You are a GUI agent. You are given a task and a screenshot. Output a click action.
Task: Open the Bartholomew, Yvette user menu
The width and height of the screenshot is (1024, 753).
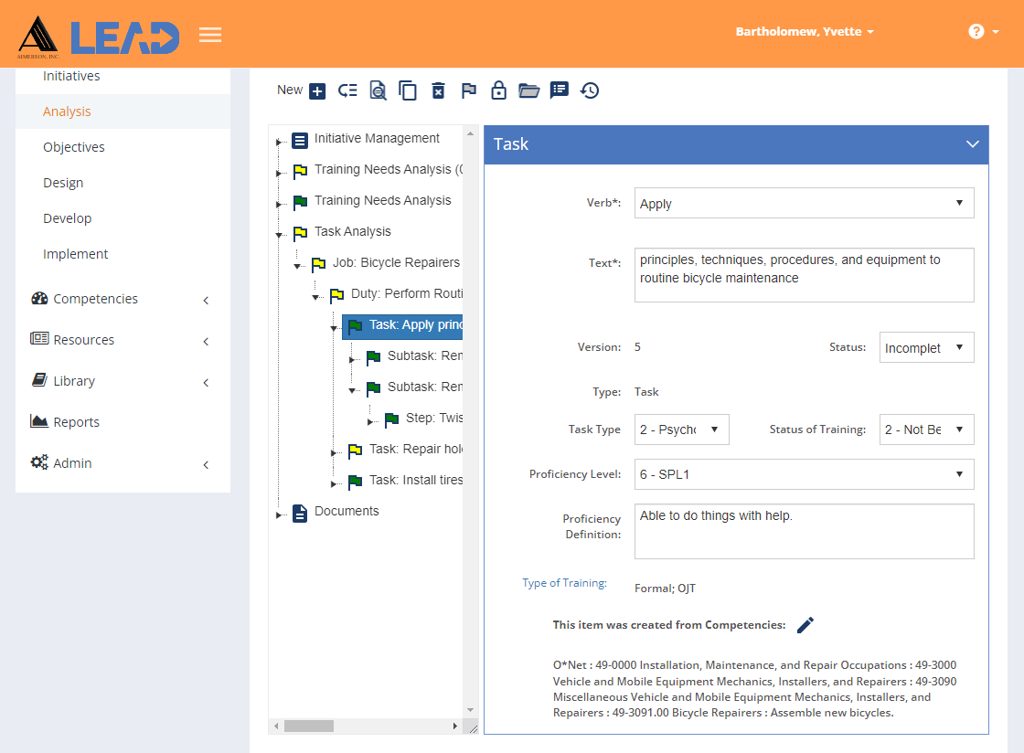click(x=805, y=31)
